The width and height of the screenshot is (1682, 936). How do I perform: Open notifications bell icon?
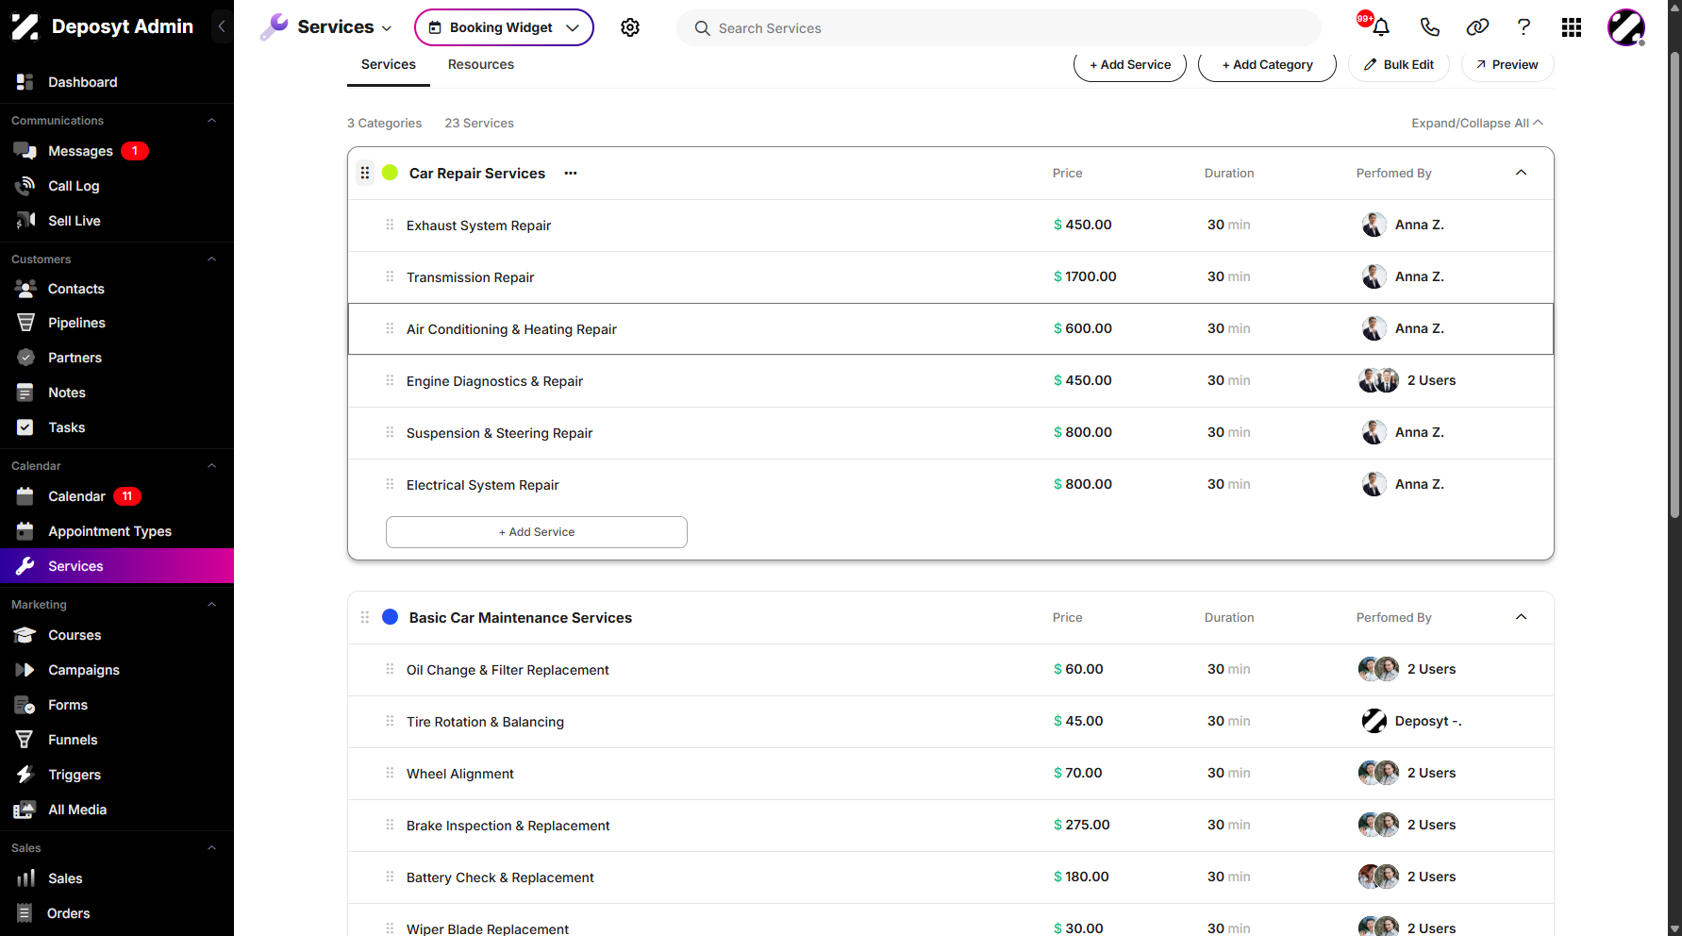click(x=1381, y=27)
